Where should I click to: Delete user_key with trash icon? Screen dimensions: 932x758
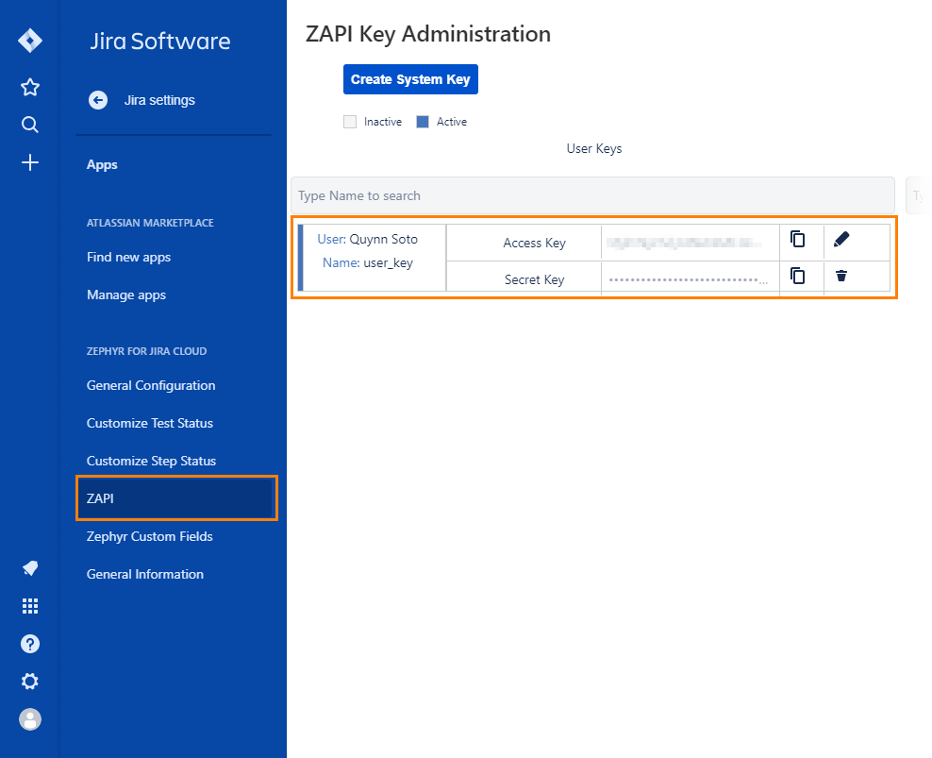tap(841, 276)
